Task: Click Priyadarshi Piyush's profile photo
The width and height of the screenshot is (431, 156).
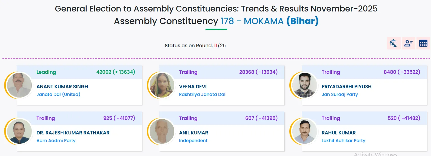Action: click(304, 85)
